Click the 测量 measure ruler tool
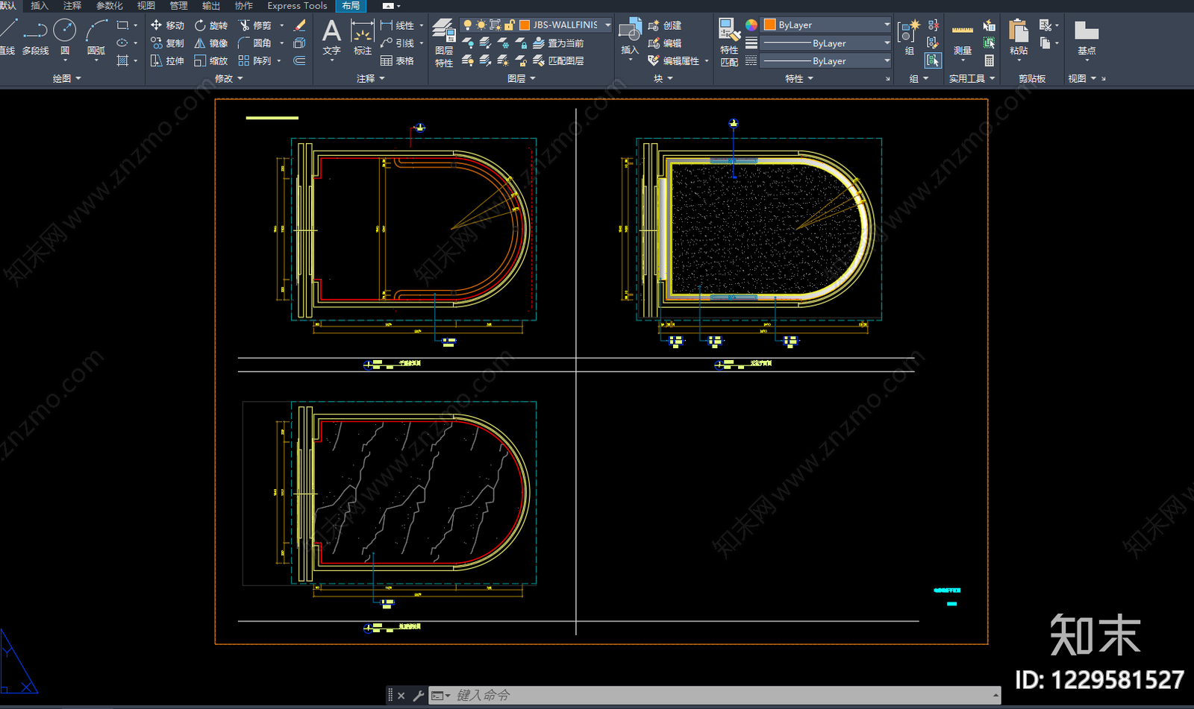Image resolution: width=1194 pixels, height=709 pixels. 963,38
